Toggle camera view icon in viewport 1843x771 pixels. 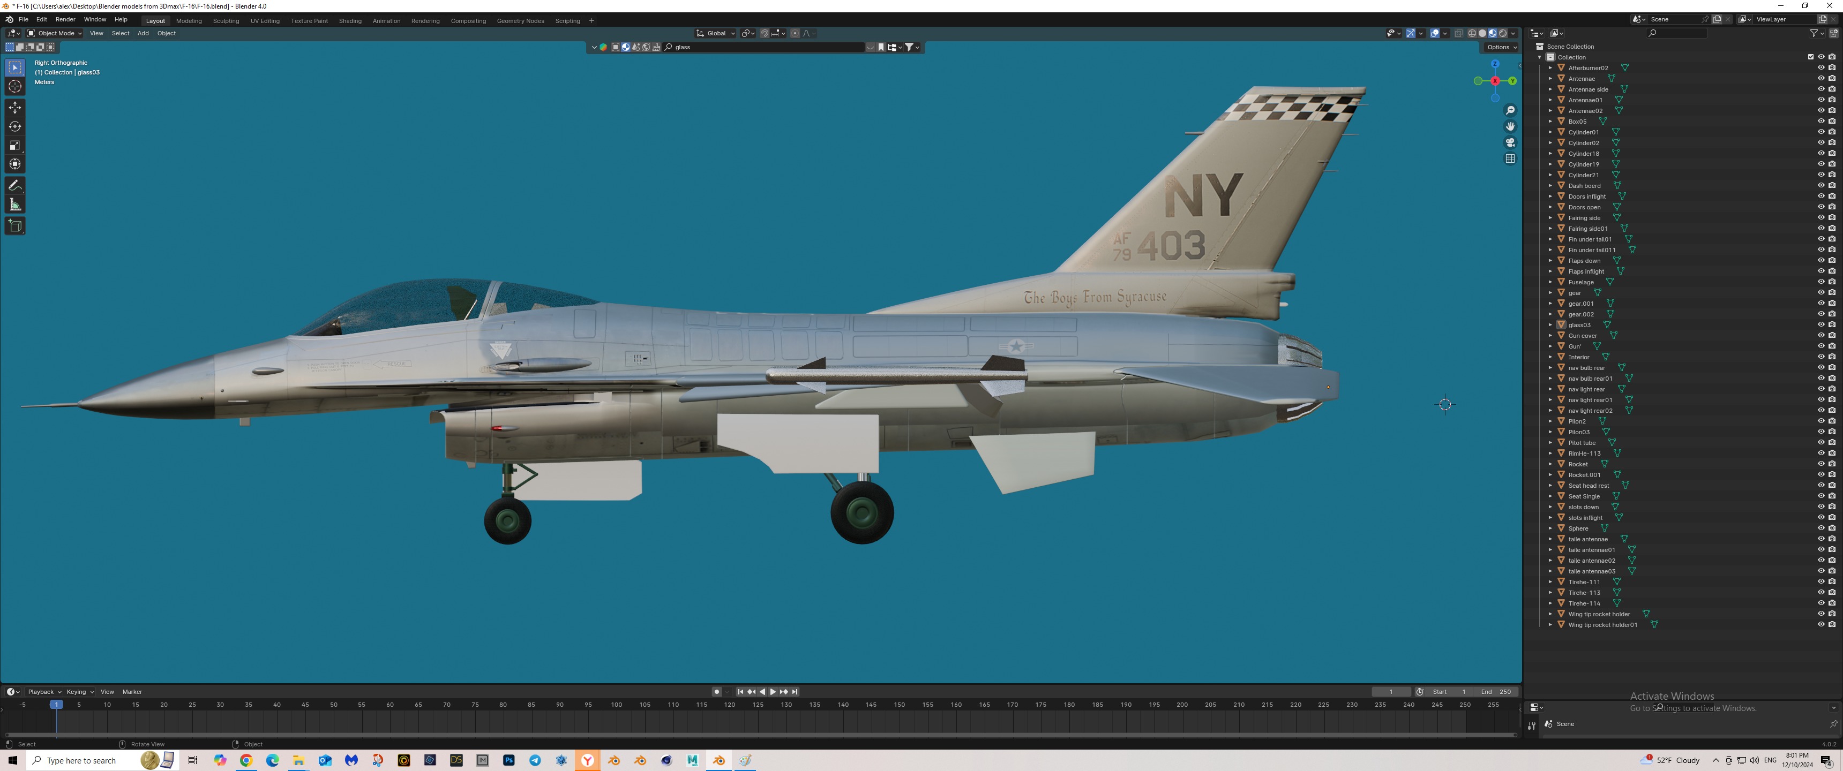tap(1510, 142)
